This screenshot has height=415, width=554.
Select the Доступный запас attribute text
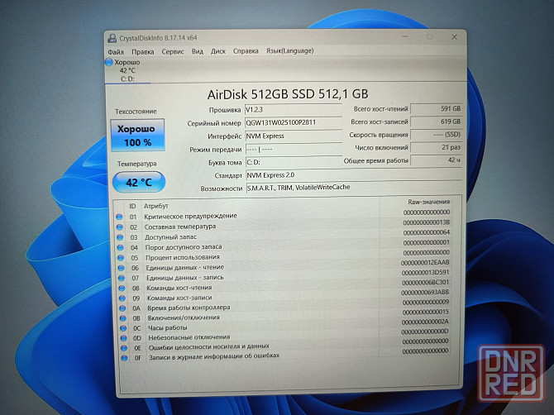(170, 237)
